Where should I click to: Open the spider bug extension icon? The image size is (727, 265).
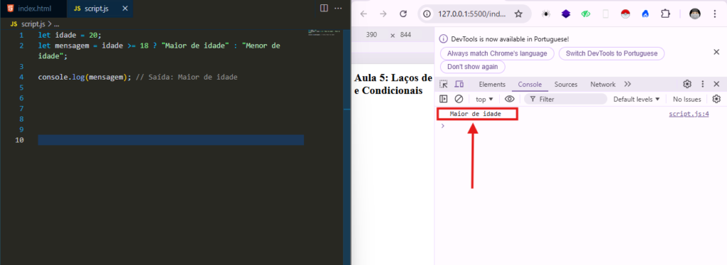(x=546, y=14)
